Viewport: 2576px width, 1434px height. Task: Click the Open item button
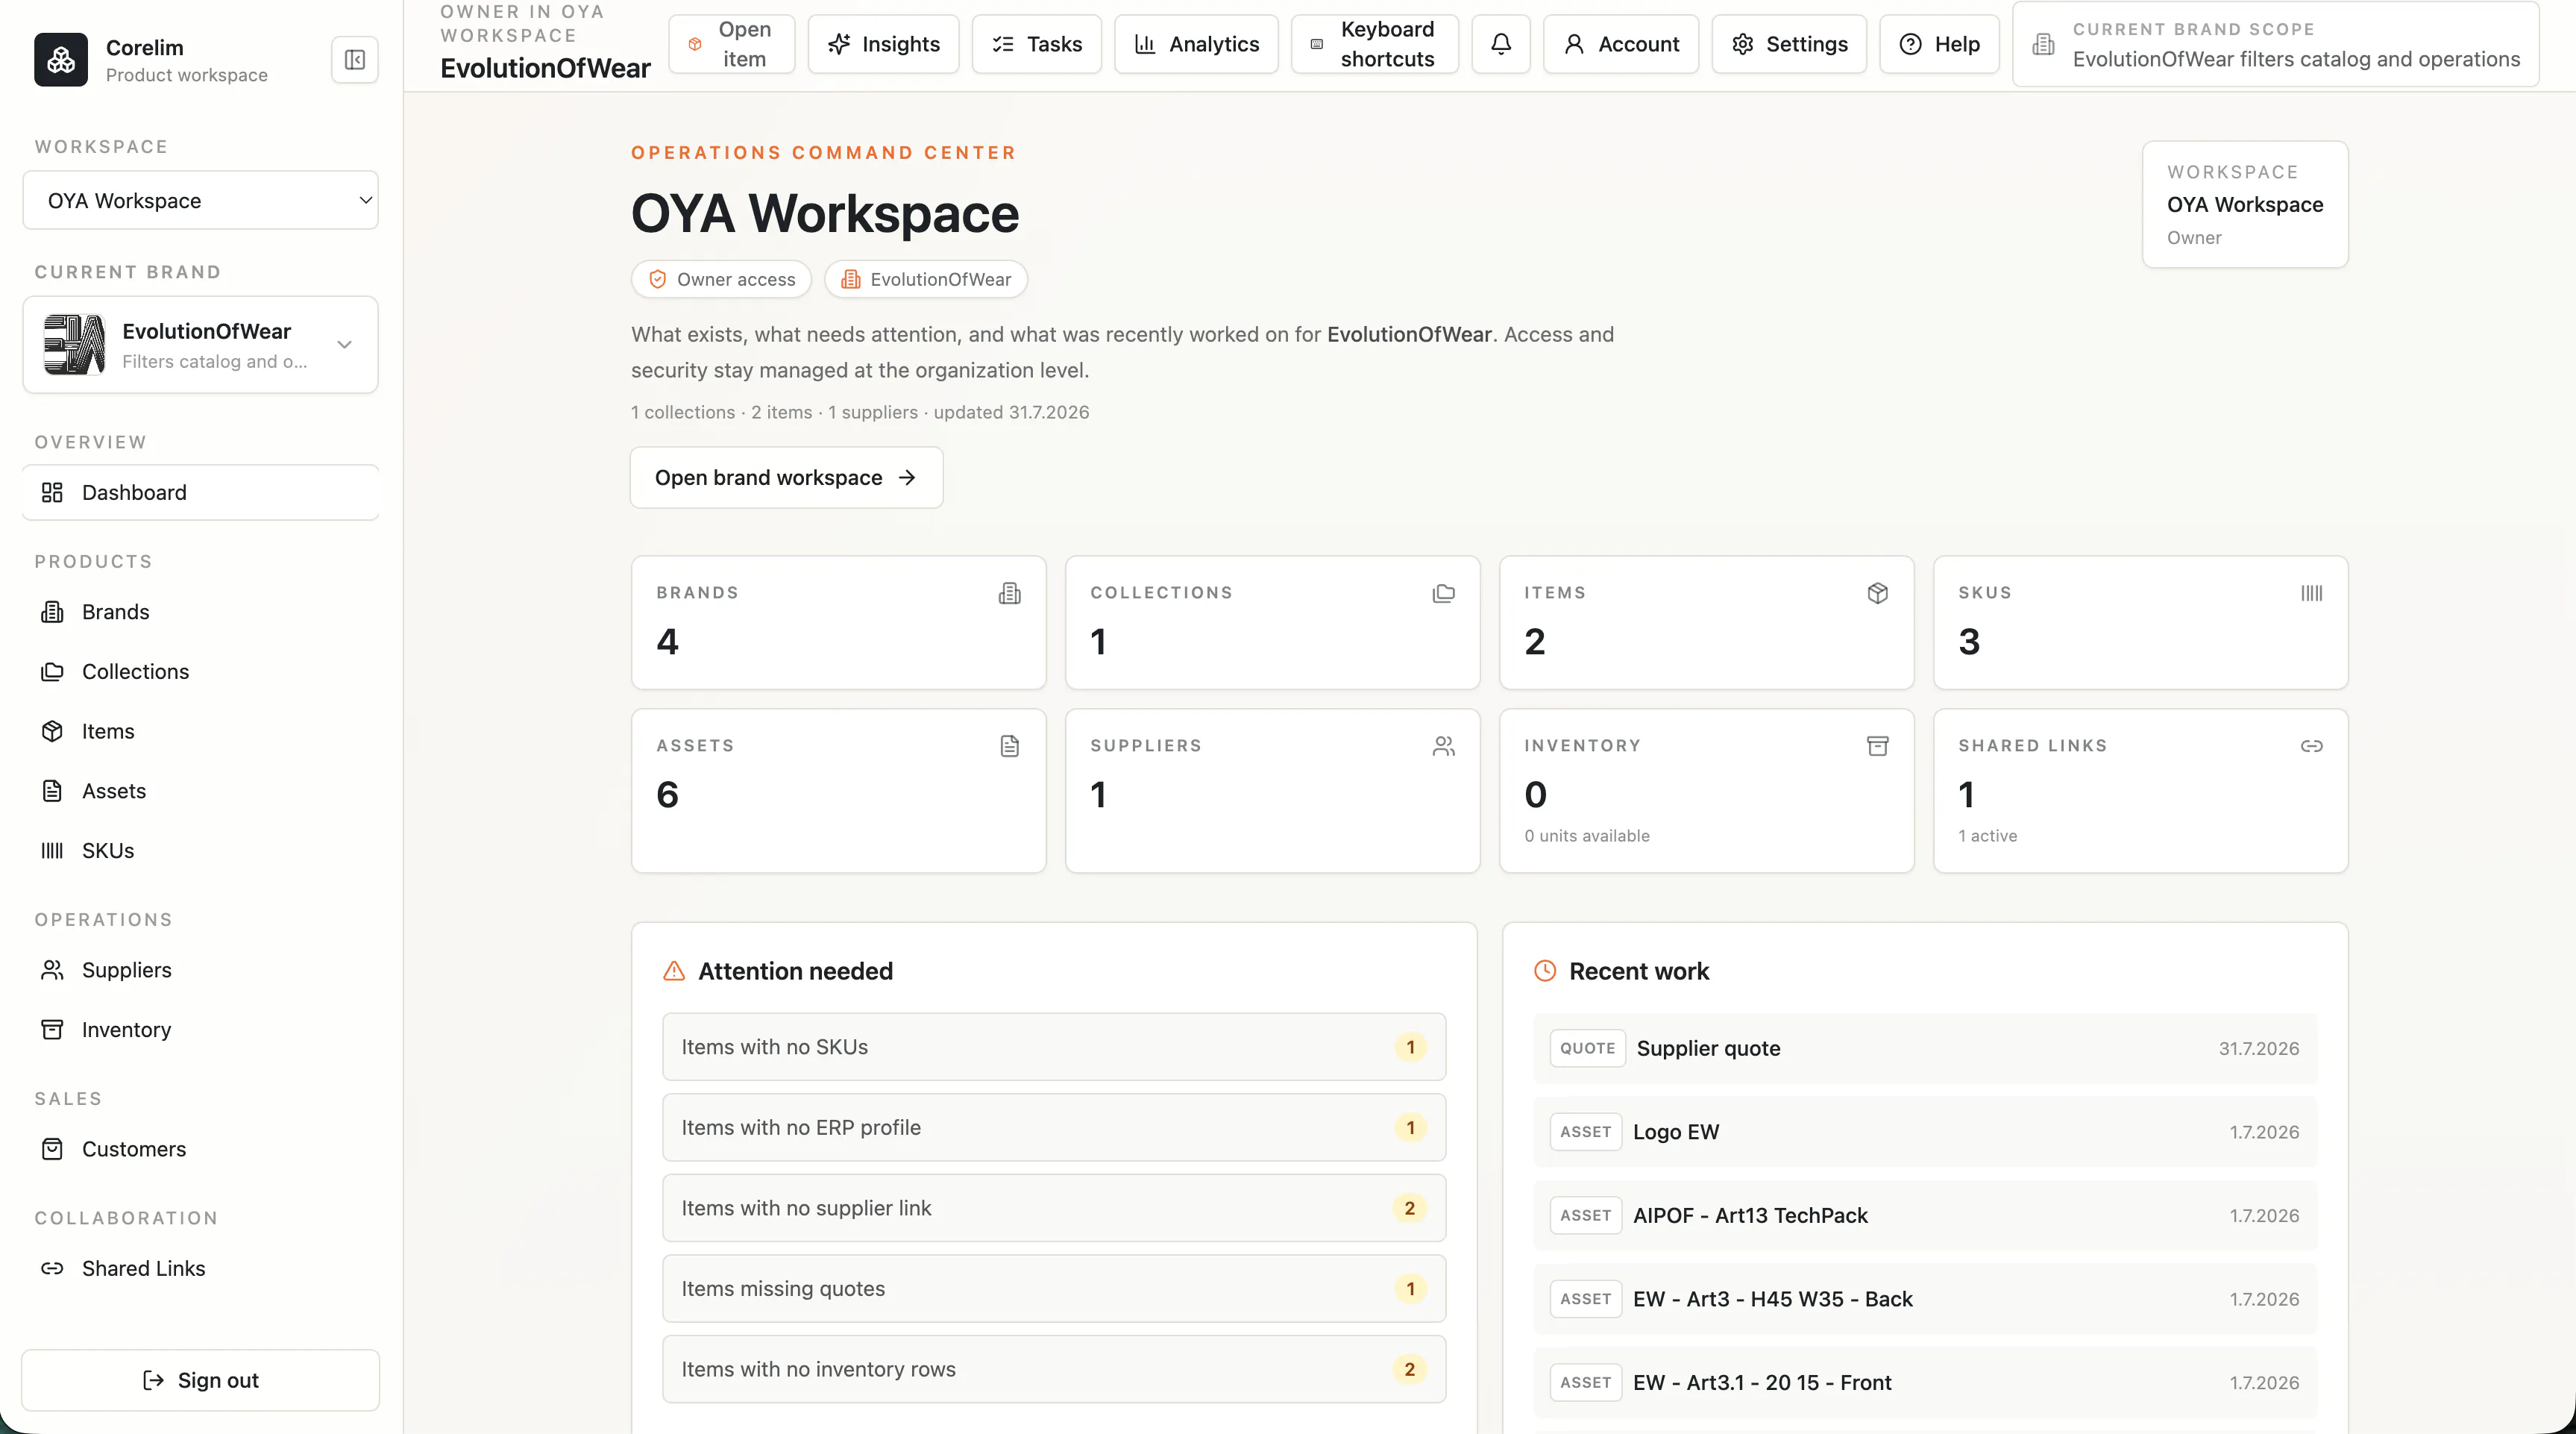732,44
